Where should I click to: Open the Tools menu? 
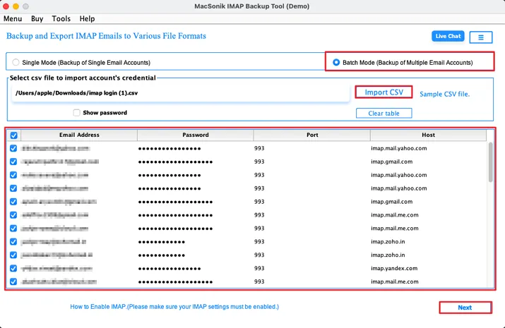(61, 18)
